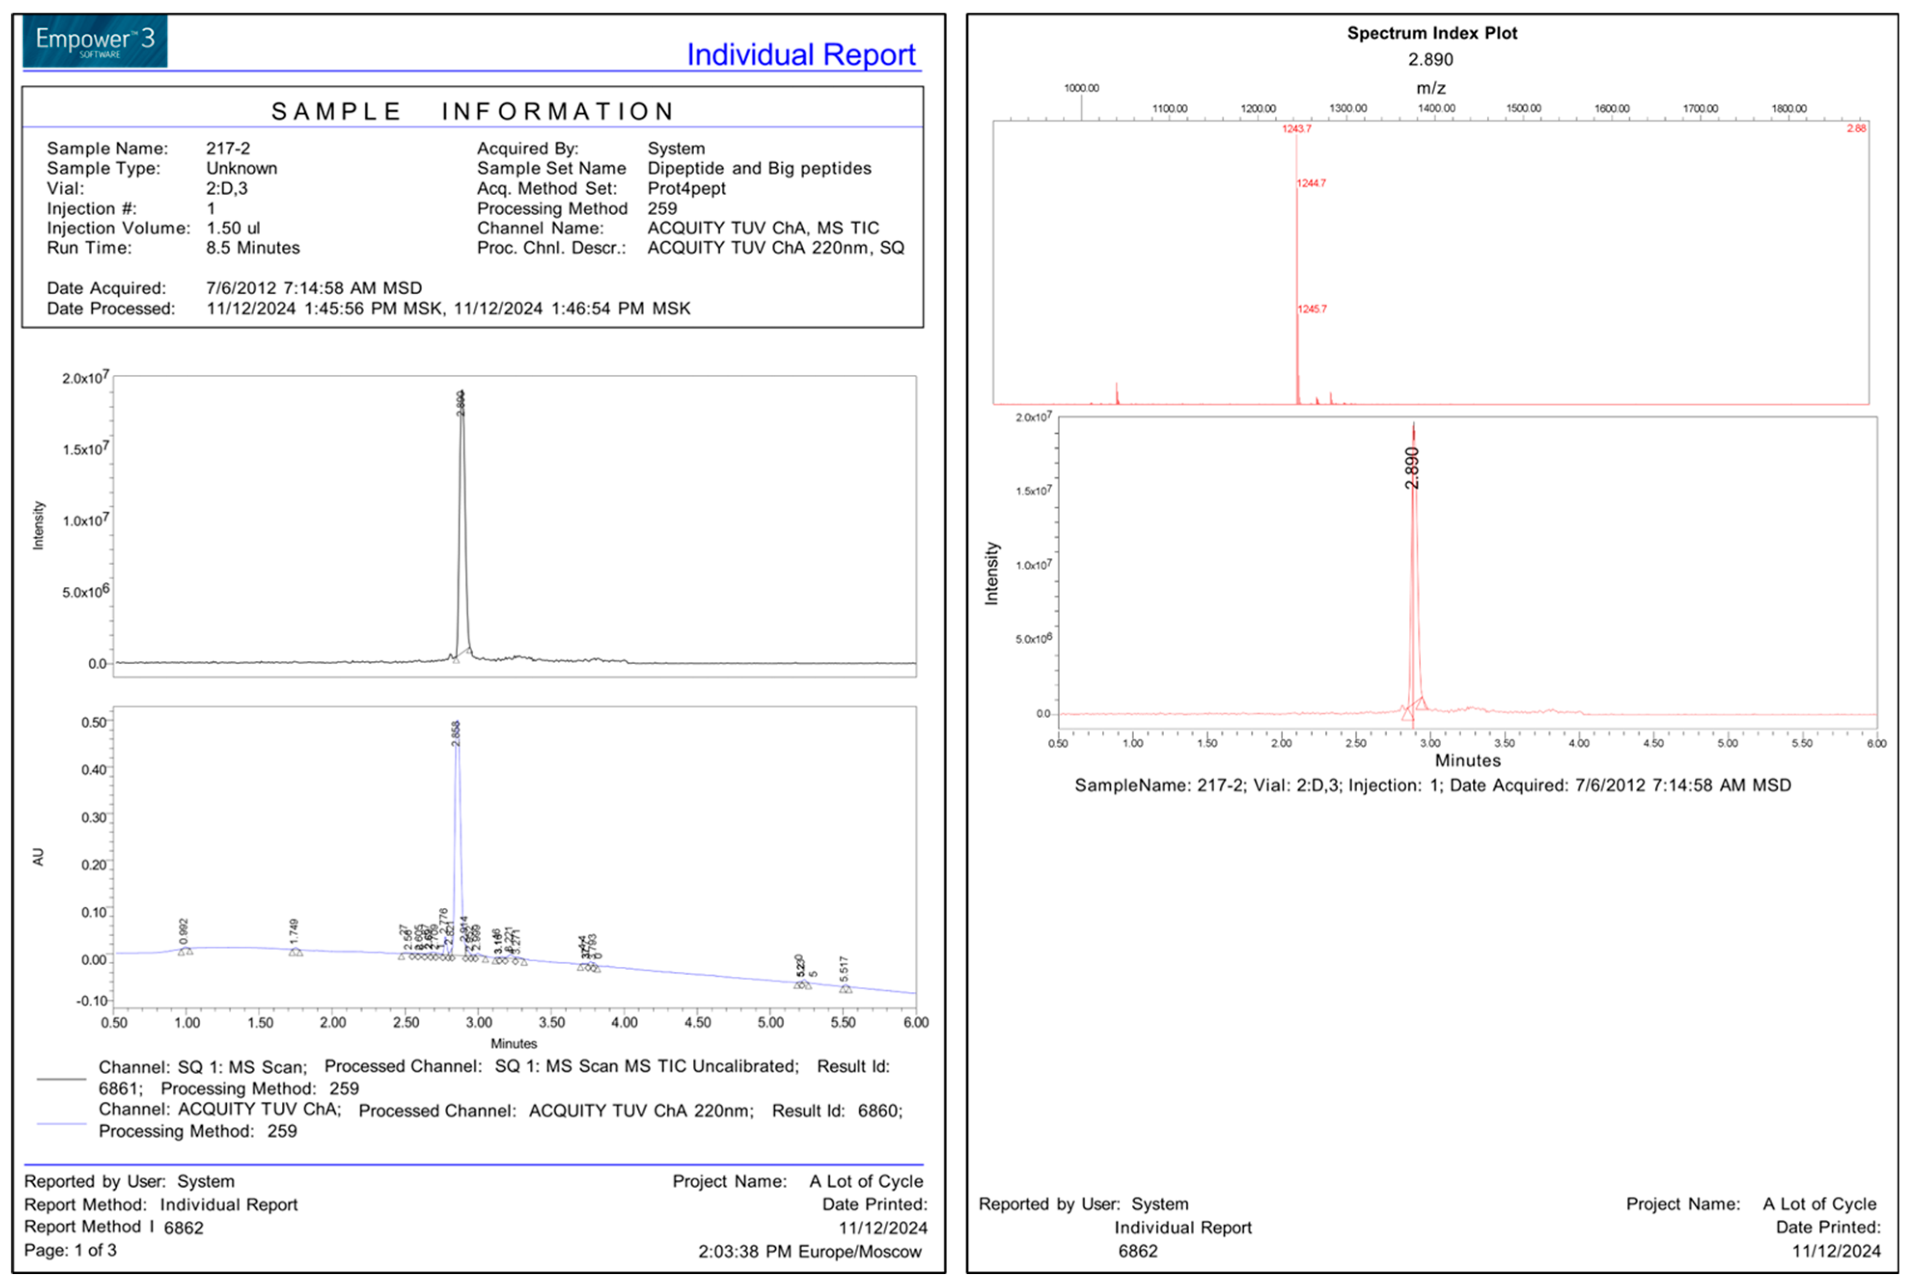1908x1283 pixels.
Task: Click the Sample Name value 217-2
Action: tap(228, 148)
